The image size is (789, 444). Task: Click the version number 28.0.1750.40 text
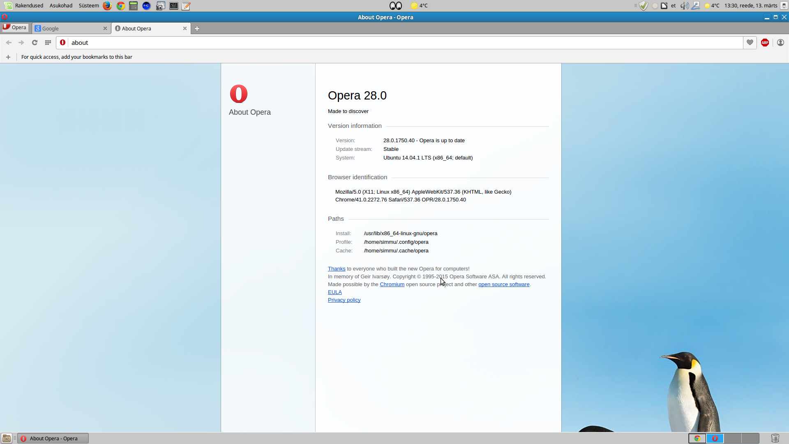[x=399, y=141]
